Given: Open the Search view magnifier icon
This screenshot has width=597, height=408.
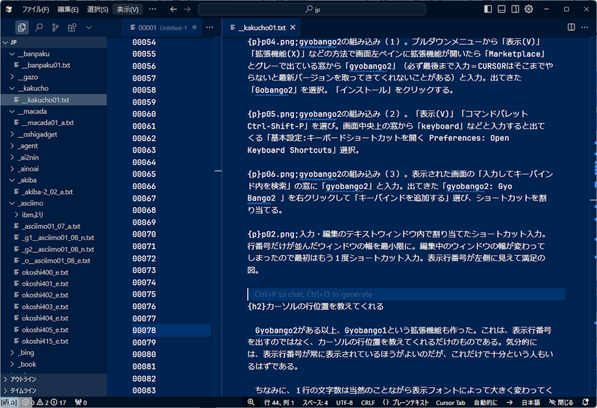Looking at the screenshot, I should [39, 28].
